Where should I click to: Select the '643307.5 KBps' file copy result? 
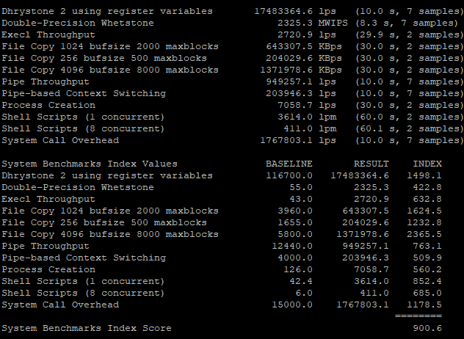point(304,46)
